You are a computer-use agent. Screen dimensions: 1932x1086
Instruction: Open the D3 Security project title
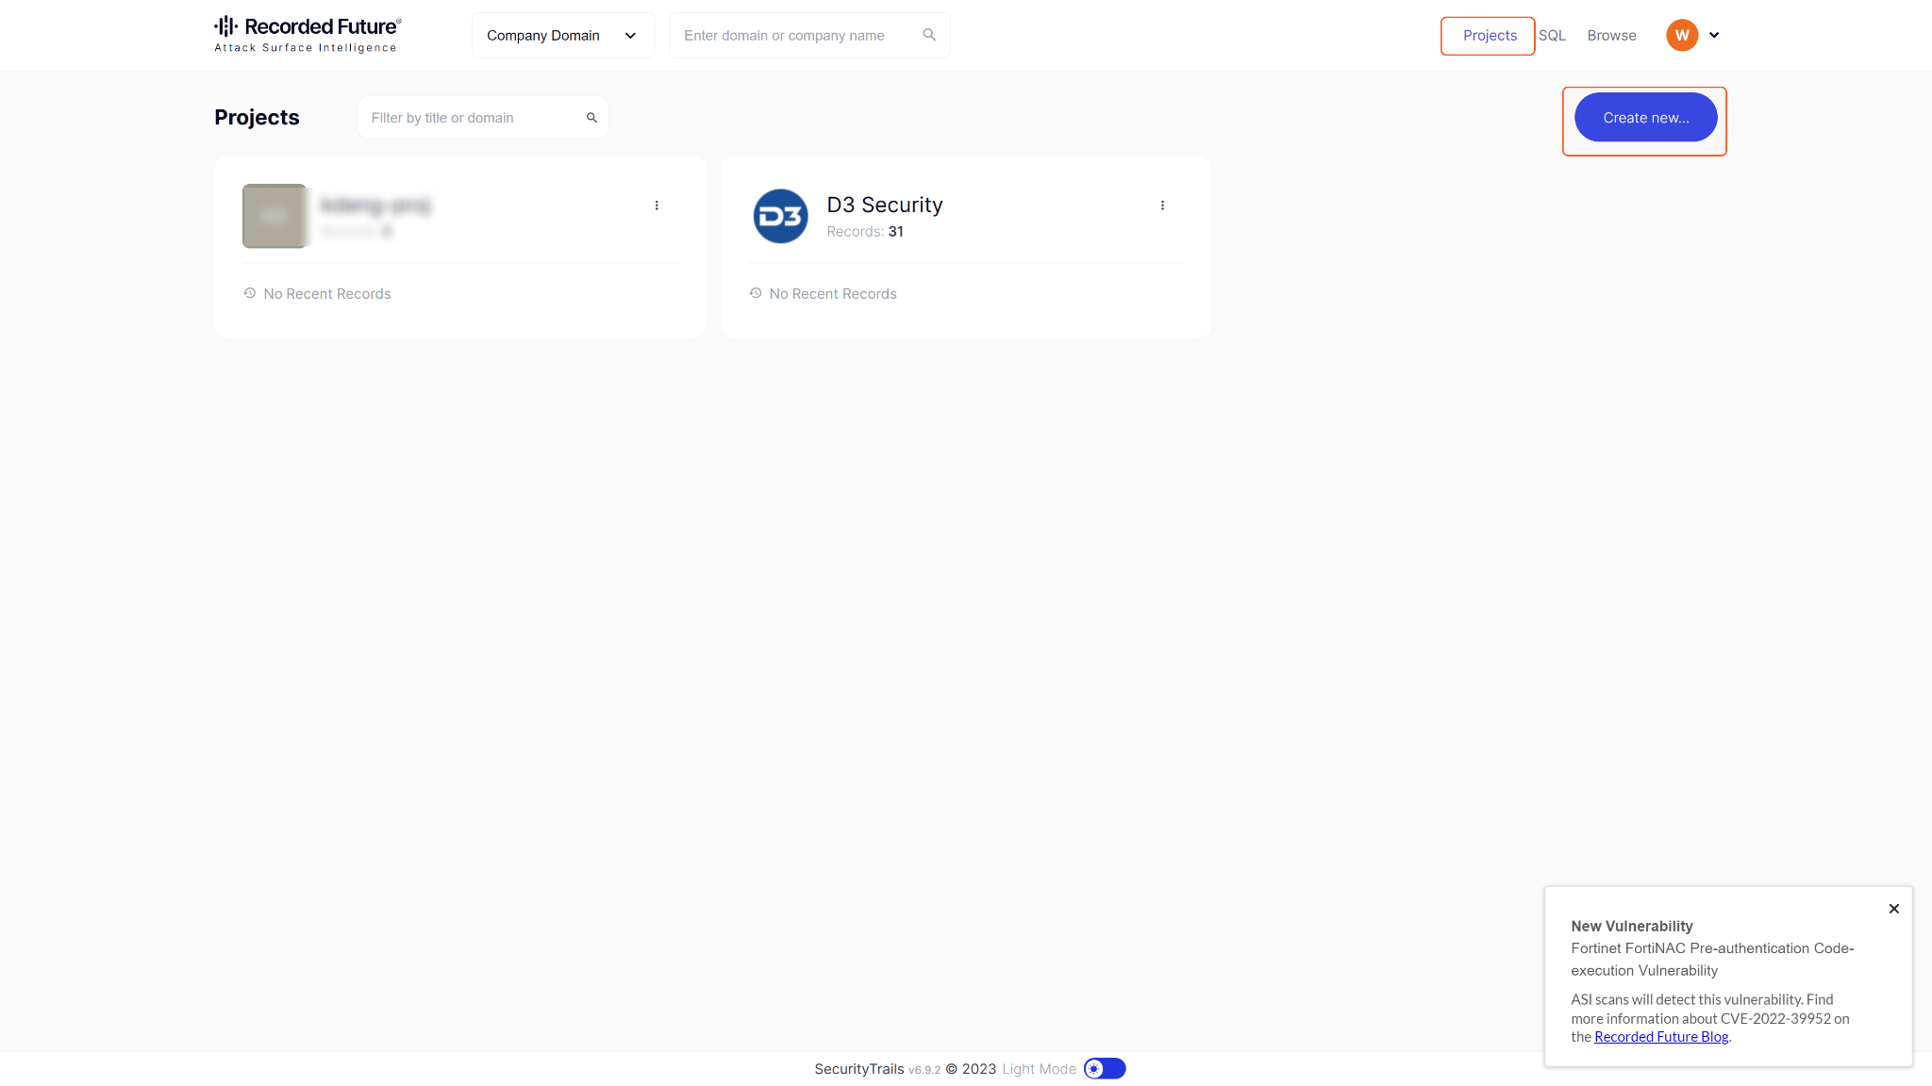[x=885, y=205]
